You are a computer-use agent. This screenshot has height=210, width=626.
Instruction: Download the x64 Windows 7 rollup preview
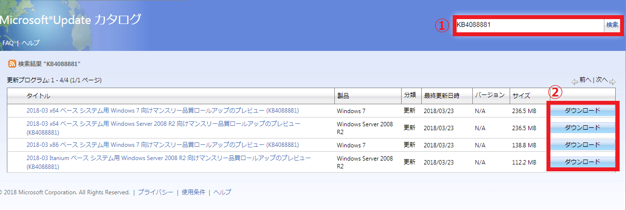point(582,111)
